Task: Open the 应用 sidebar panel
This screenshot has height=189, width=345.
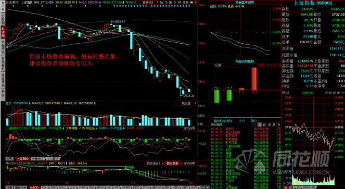Action: coord(3,6)
